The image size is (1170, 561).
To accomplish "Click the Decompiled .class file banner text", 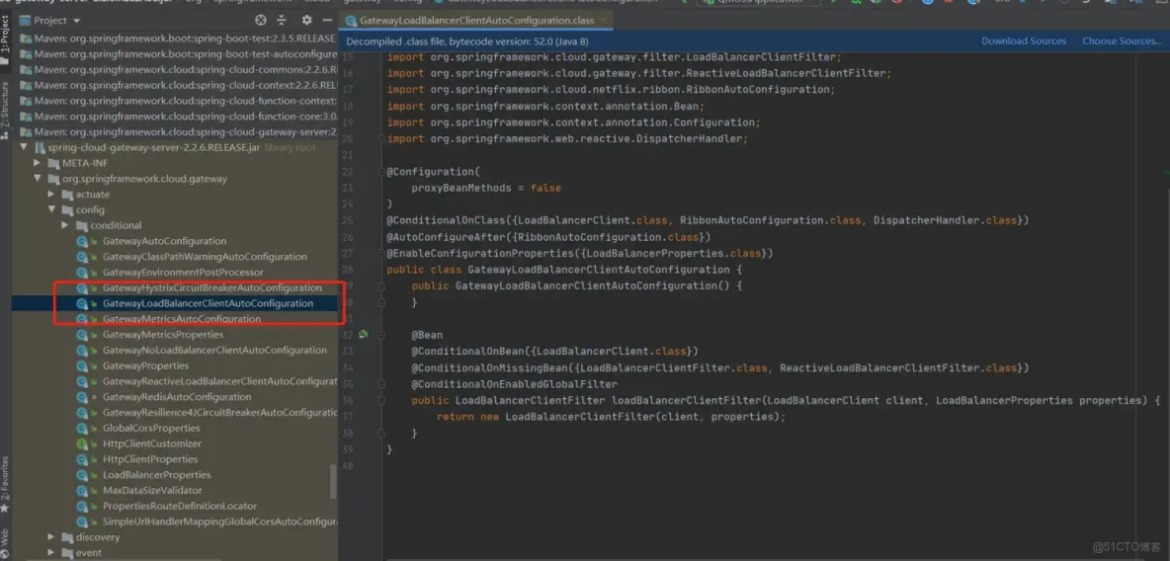I will (467, 41).
